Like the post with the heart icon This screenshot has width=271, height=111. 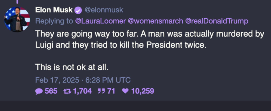point(126,91)
